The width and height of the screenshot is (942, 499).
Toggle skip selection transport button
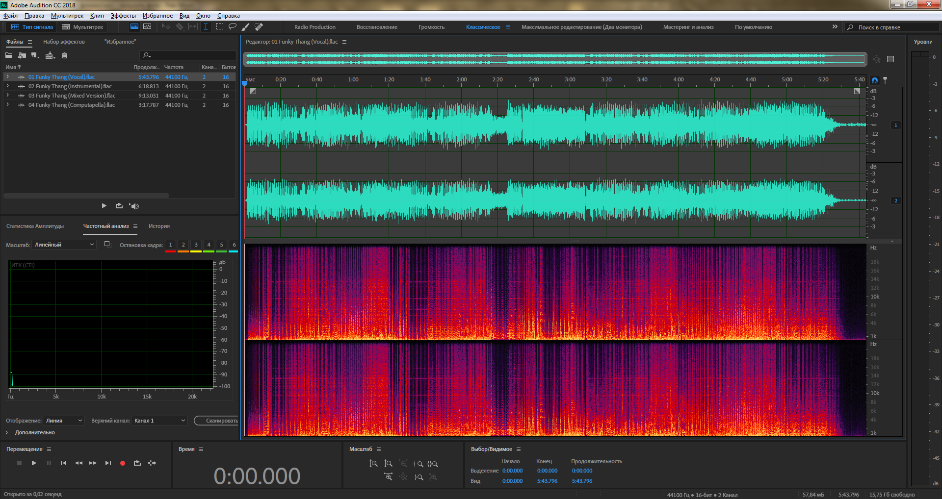[152, 463]
